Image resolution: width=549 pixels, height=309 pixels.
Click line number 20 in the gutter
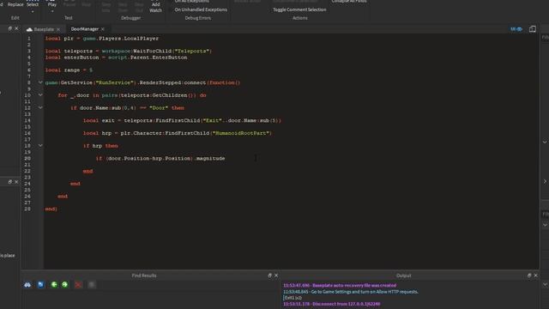click(27, 158)
